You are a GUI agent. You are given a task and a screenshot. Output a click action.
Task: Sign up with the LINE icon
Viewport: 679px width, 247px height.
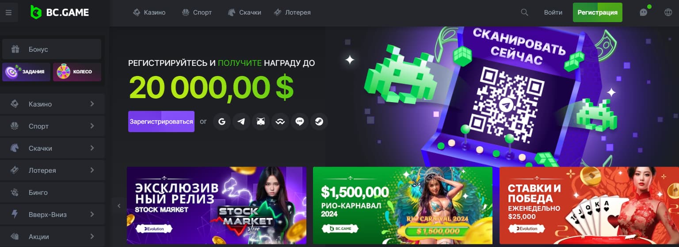coord(300,122)
